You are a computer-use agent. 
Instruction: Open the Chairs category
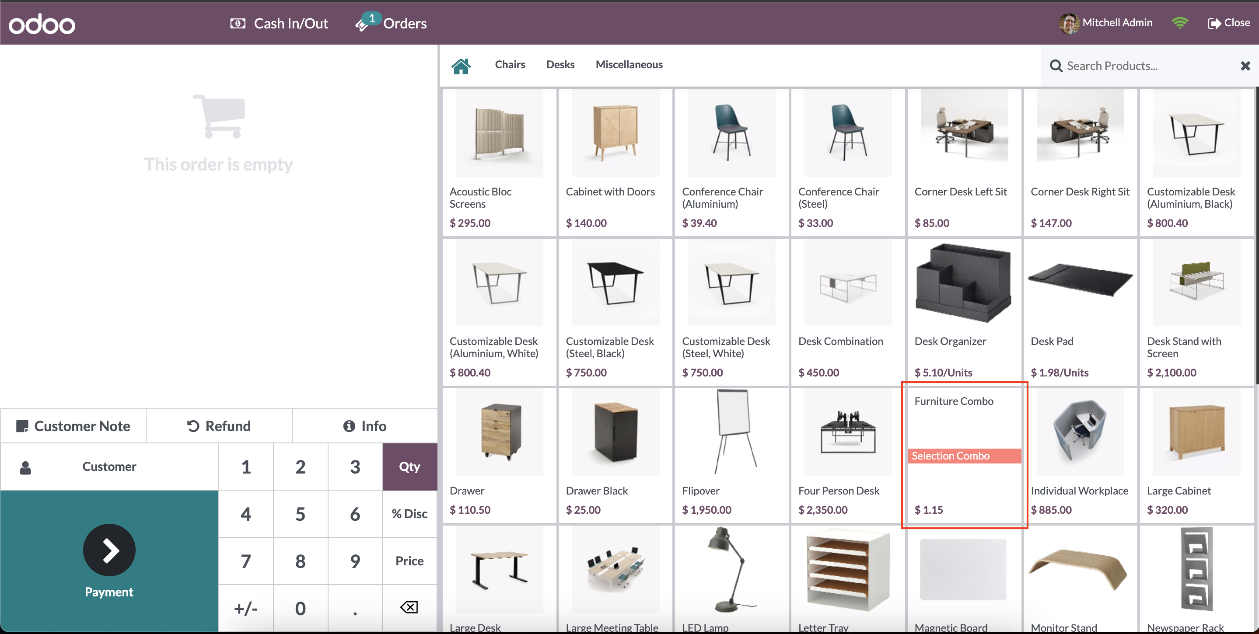(509, 64)
